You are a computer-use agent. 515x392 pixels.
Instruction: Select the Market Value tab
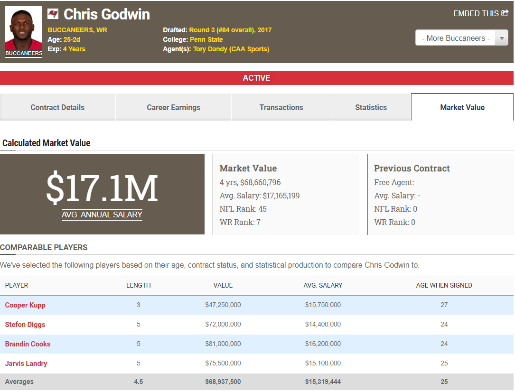click(462, 107)
